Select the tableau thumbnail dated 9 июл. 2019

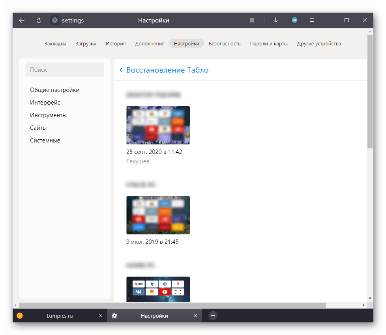[x=158, y=215]
